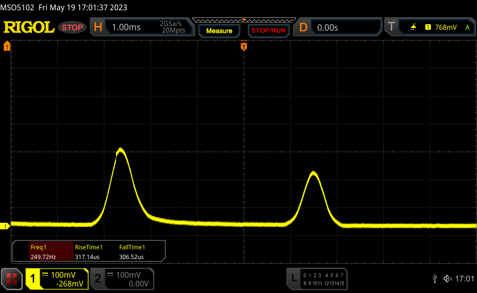Click the RIGOL logo
477x293 pixels.
[29, 27]
